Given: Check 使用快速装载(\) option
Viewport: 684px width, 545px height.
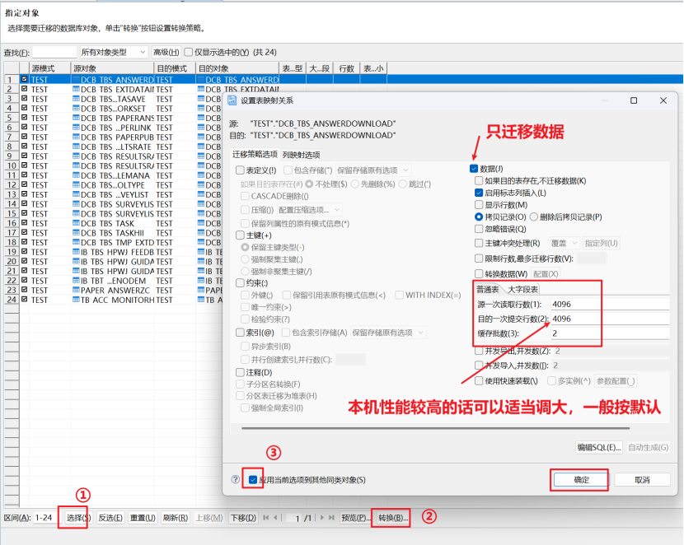Looking at the screenshot, I should pyautogui.click(x=479, y=381).
